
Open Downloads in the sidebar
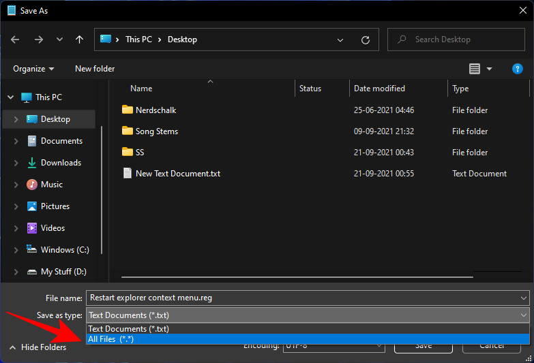coord(61,163)
